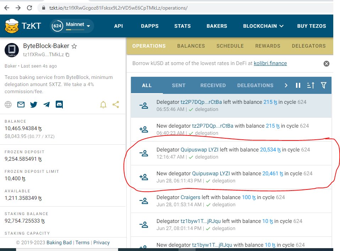Open the API menu item
340x251 pixels.
(x=119, y=26)
